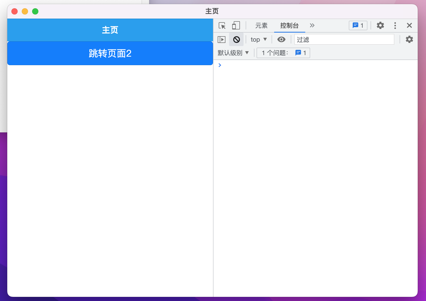Screen dimensions: 426x301
Task: Open the 1 个问题 issues link
Action: 283,53
